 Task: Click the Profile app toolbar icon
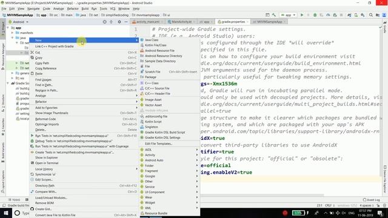(328, 15)
